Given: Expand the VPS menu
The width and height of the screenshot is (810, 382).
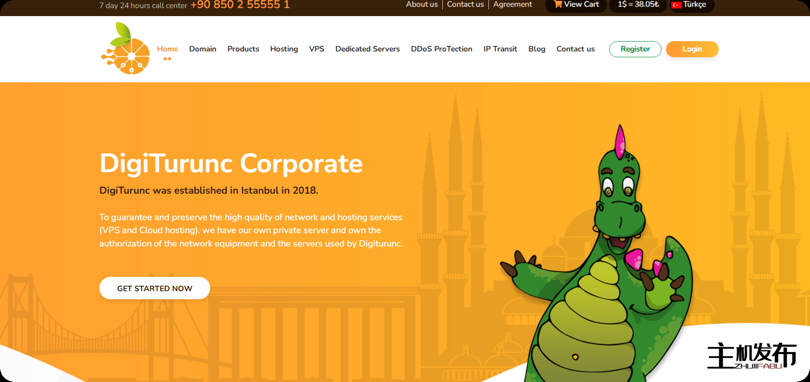Looking at the screenshot, I should pos(317,49).
